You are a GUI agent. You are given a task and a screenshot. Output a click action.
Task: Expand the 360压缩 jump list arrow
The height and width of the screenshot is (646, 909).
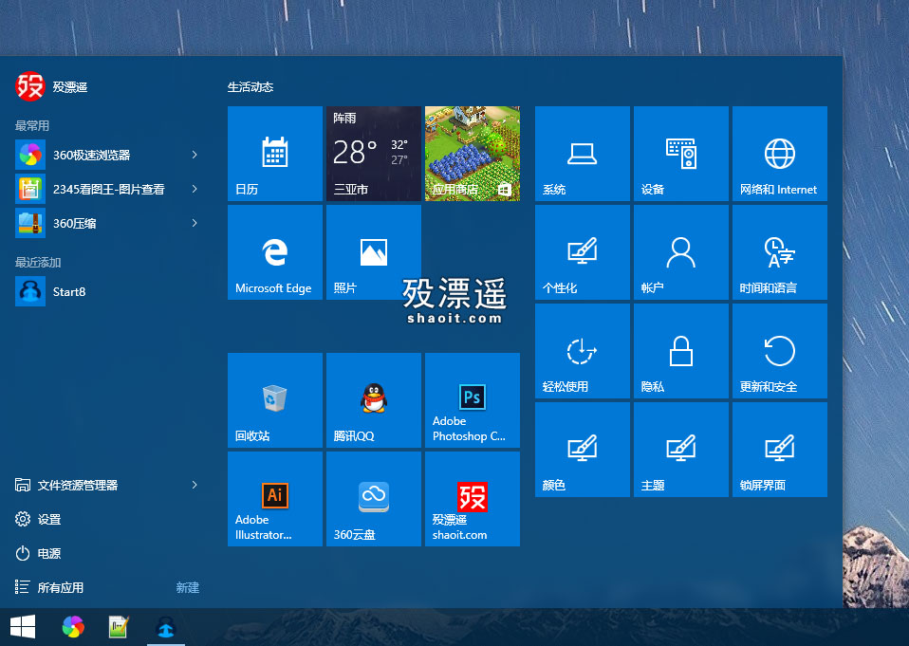[x=195, y=223]
